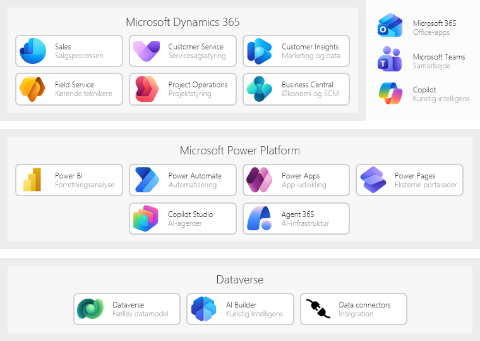Image resolution: width=480 pixels, height=341 pixels.
Task: Click the Power BI yellow bars icon
Action: (32, 180)
